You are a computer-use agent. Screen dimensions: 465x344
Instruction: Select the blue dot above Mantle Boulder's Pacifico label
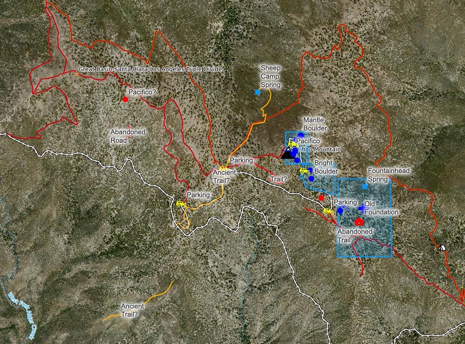(x=301, y=135)
